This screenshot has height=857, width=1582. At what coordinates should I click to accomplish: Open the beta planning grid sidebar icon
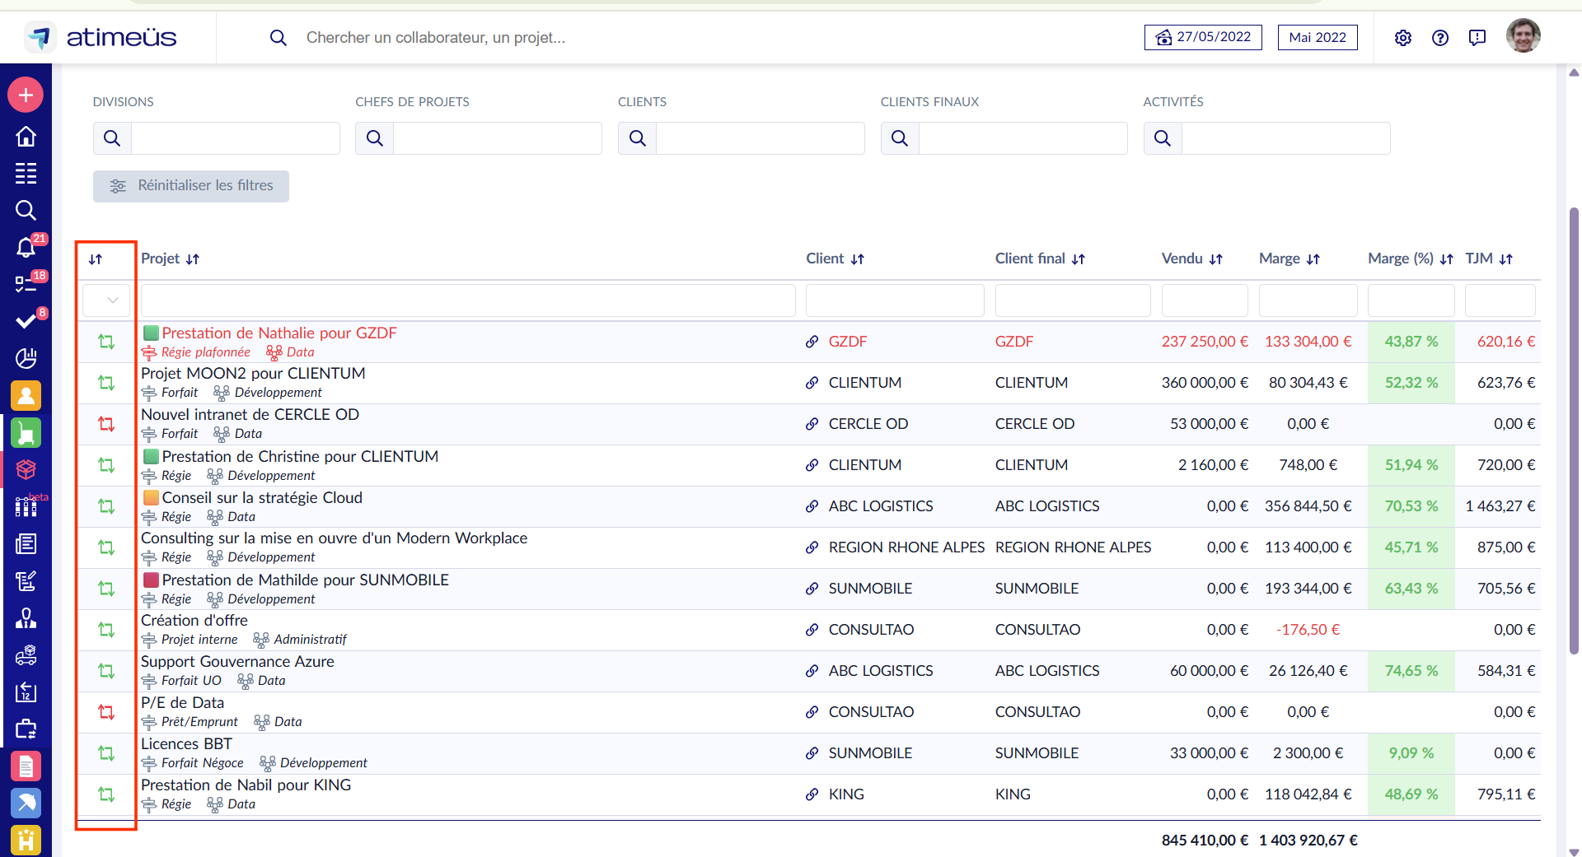tap(26, 506)
